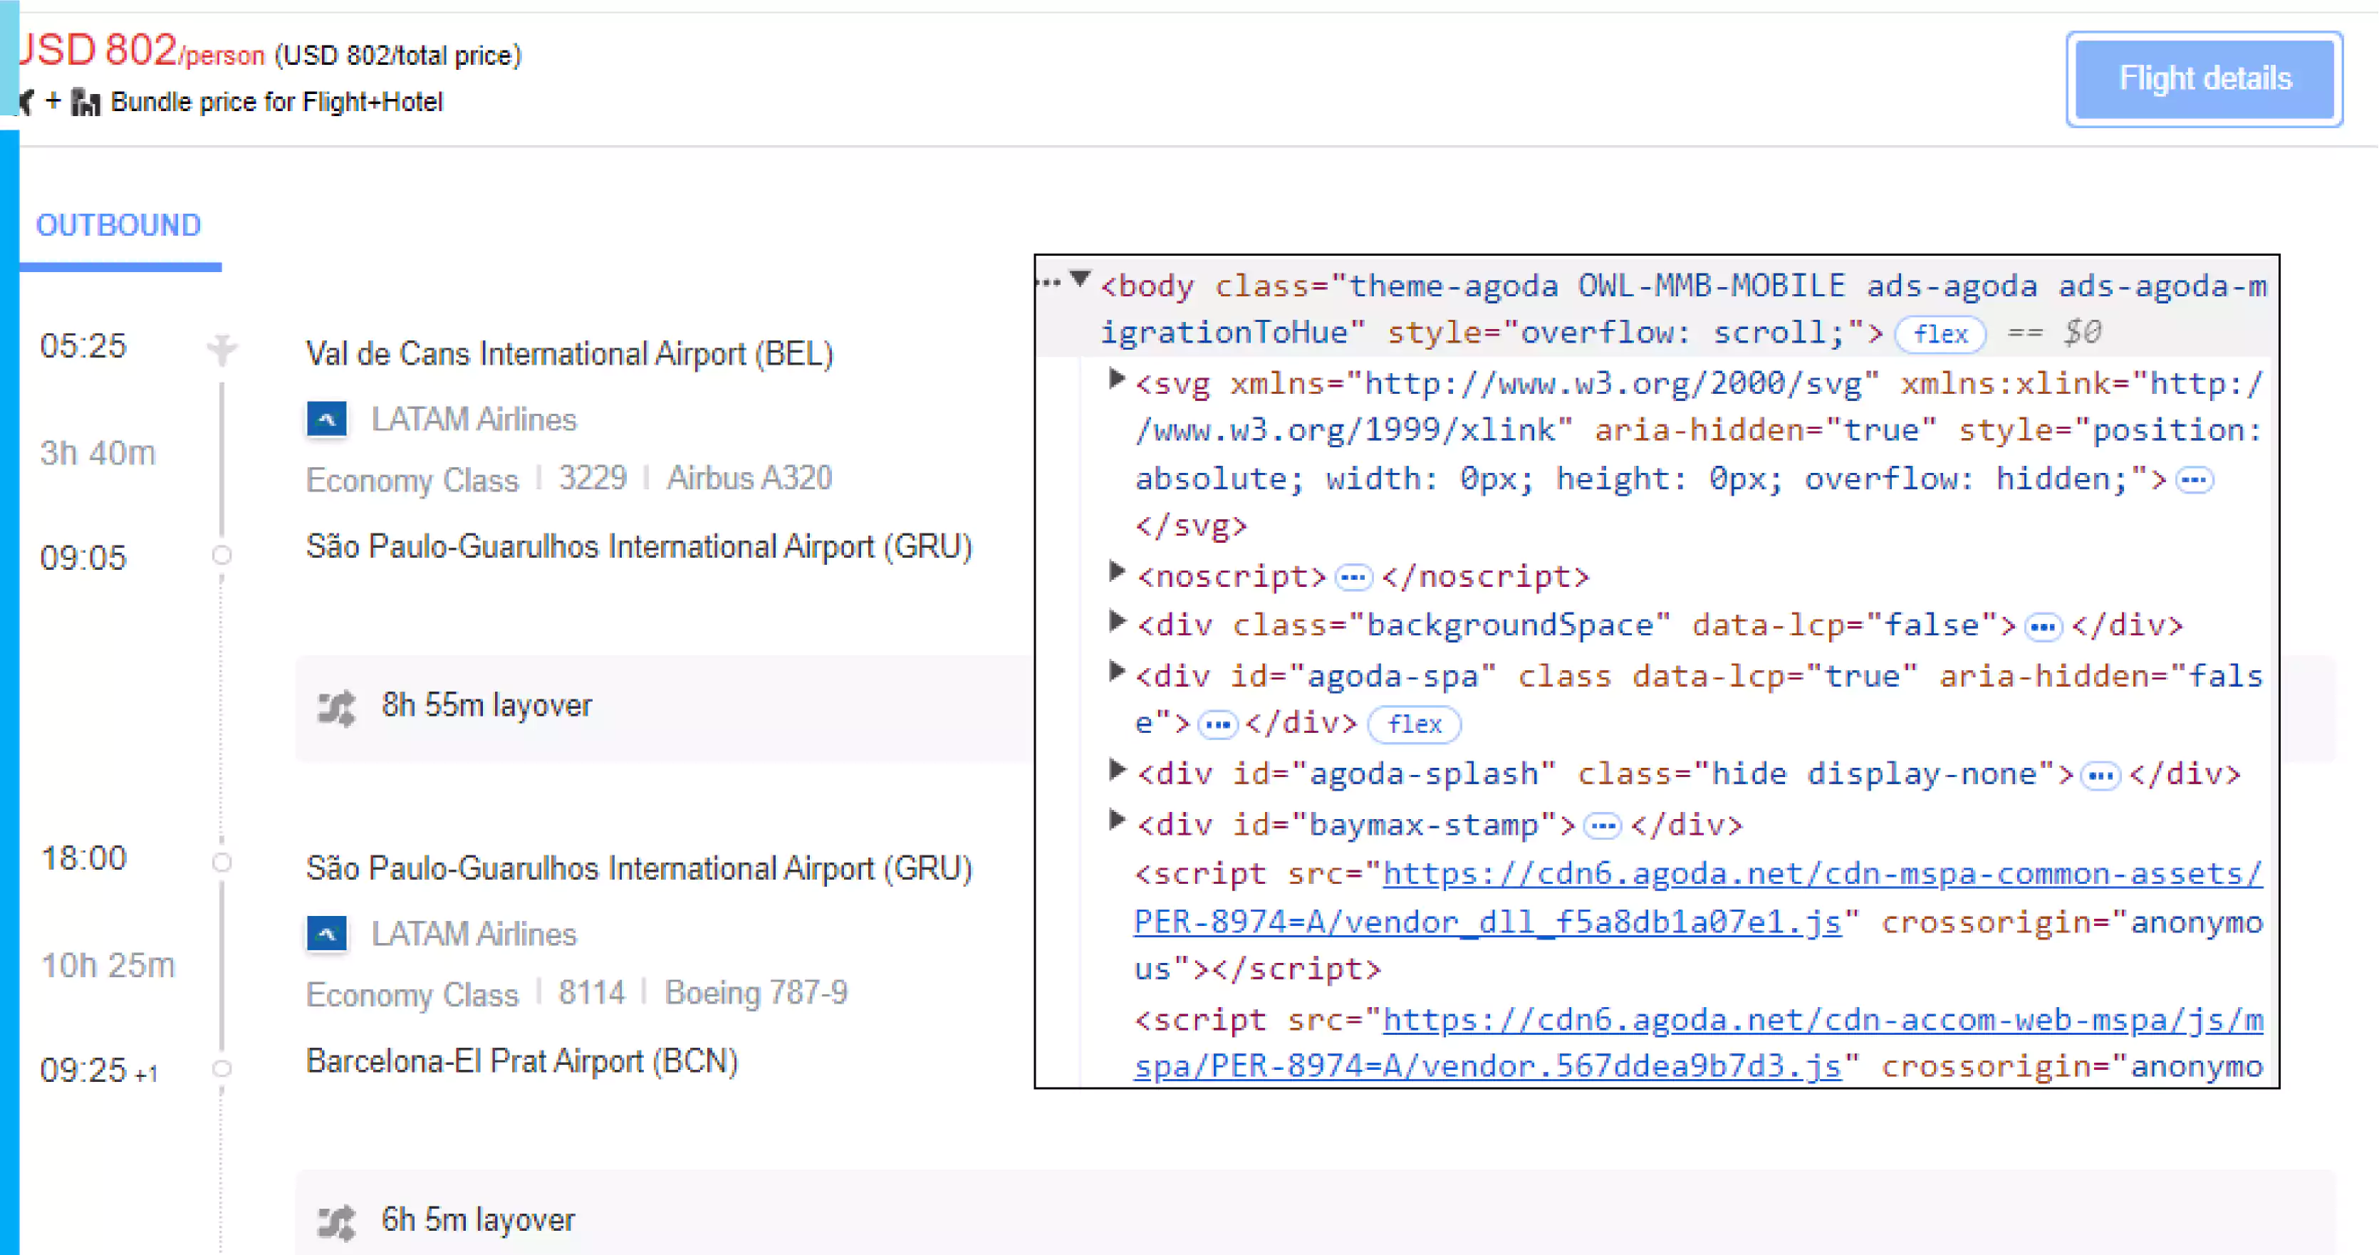Click the 09:05 arrival time at GRU
The width and height of the screenshot is (2379, 1255).
pos(83,558)
